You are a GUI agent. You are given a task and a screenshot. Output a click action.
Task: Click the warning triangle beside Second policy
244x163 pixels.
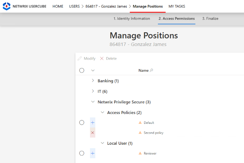(x=140, y=133)
